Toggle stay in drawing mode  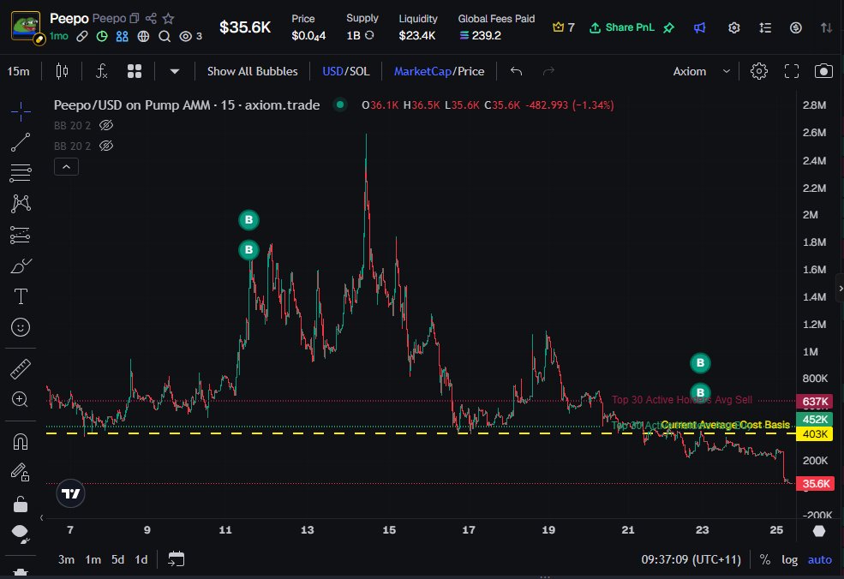[21, 473]
